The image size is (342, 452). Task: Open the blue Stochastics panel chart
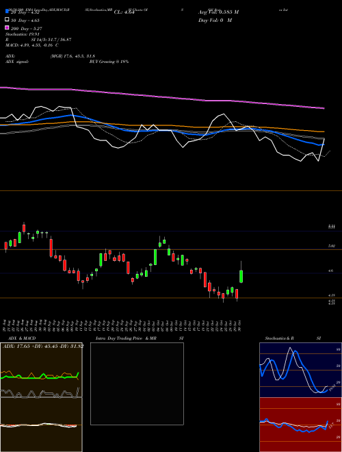tap(300, 370)
